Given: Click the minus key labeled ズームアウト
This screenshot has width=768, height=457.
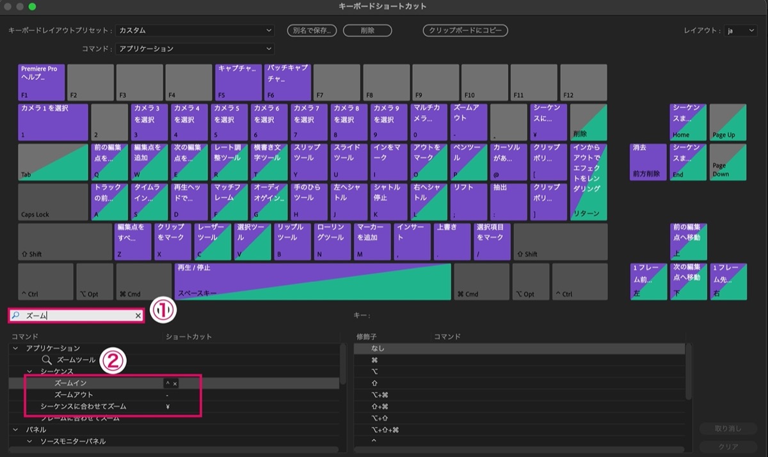Looking at the screenshot, I should tap(468, 122).
